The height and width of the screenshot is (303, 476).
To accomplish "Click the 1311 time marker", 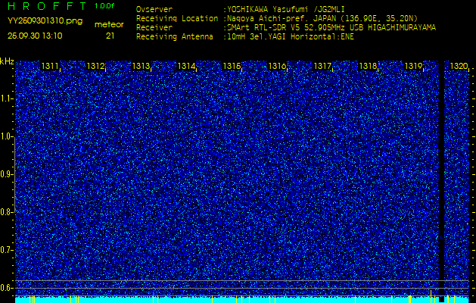I will pos(50,67).
